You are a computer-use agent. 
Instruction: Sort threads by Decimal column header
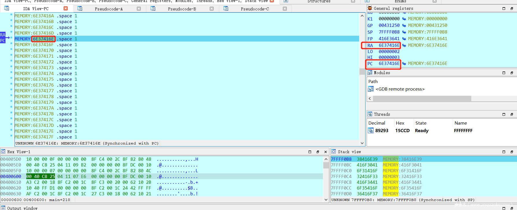tap(376, 123)
